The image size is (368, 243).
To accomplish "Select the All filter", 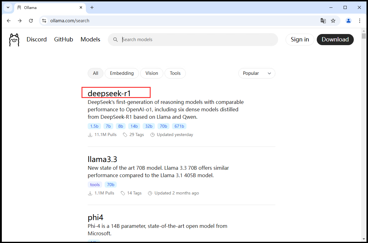I will (x=95, y=73).
